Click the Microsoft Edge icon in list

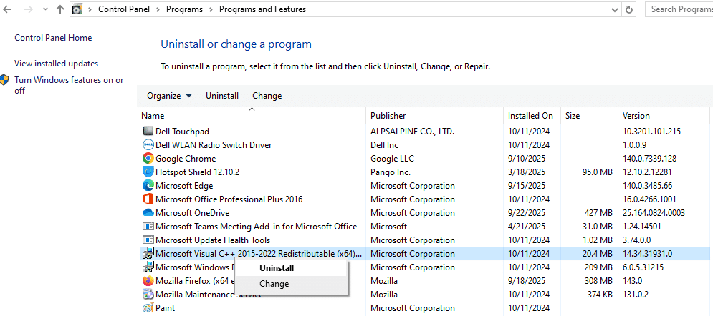click(148, 186)
